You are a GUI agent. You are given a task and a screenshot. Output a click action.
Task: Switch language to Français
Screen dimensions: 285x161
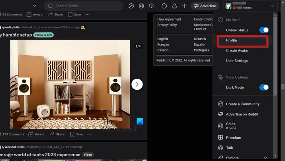[x=163, y=44]
